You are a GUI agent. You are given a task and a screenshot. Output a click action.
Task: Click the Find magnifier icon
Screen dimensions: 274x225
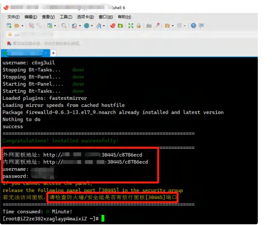64,26
